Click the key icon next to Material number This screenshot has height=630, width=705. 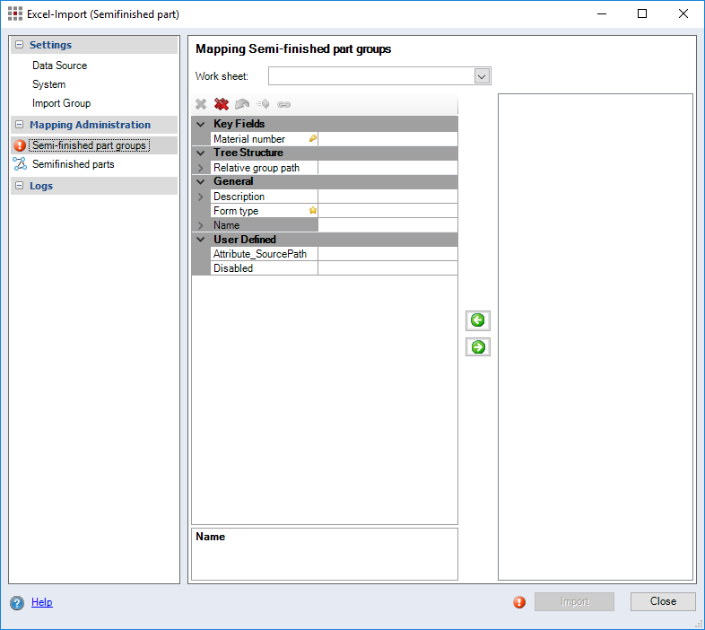click(x=313, y=139)
